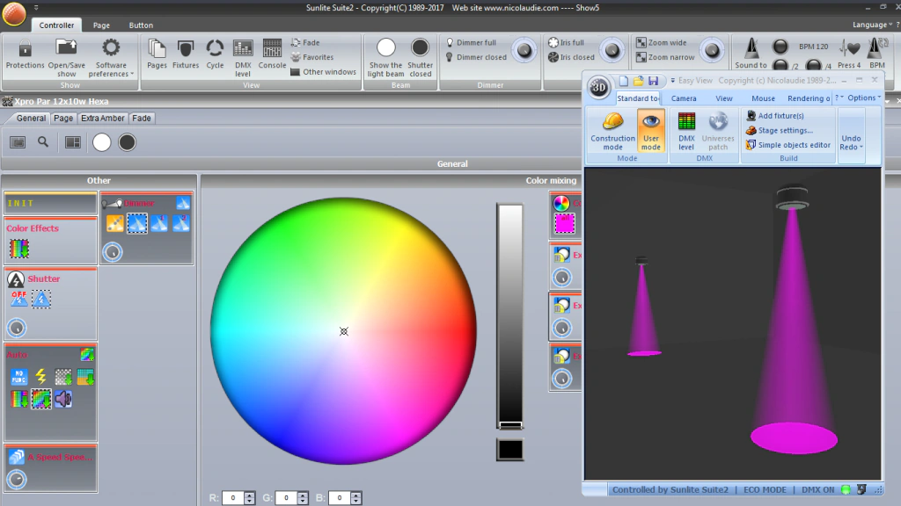Open the quick access dropdown in Easy View titlebar
The image size is (901, 506).
point(672,81)
